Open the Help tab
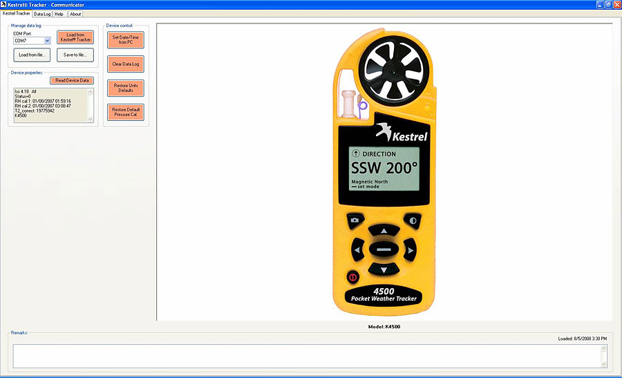This screenshot has height=378, width=622. point(59,14)
